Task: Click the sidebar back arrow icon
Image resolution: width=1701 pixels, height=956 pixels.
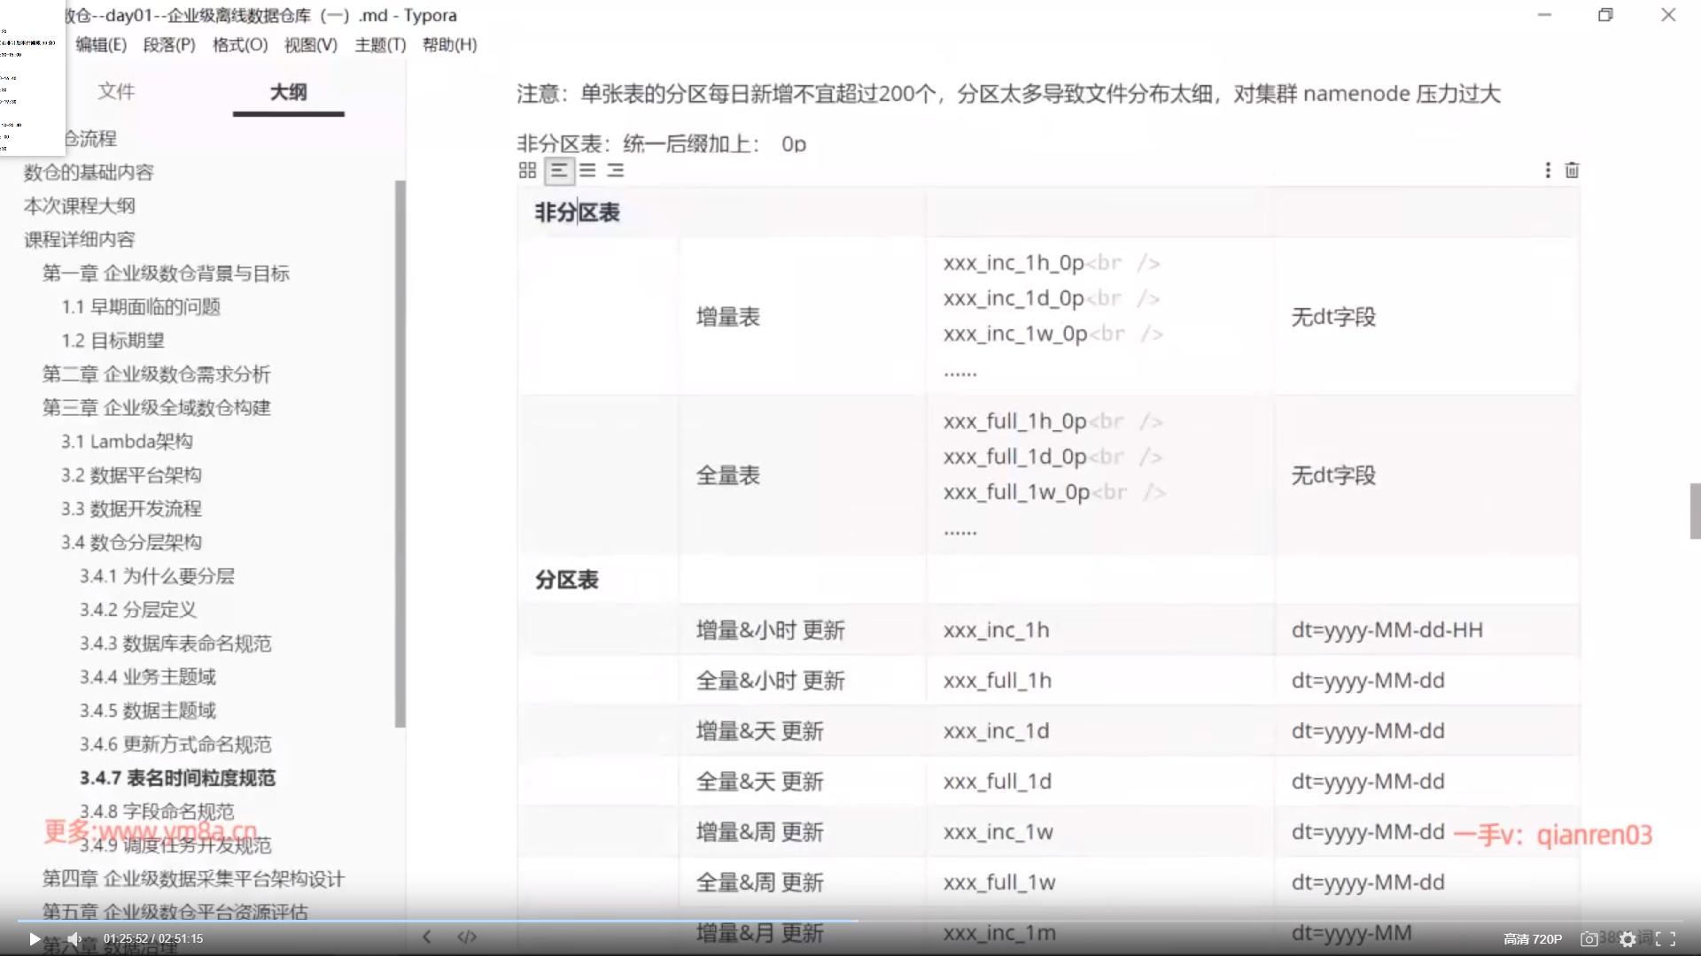Action: click(427, 937)
